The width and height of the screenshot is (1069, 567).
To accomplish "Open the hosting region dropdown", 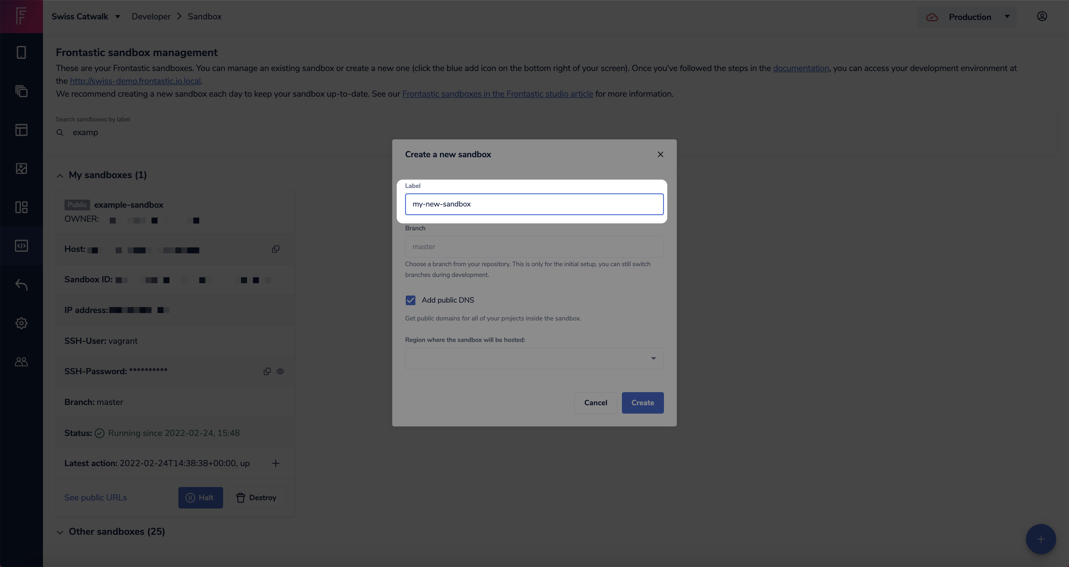I will point(534,358).
